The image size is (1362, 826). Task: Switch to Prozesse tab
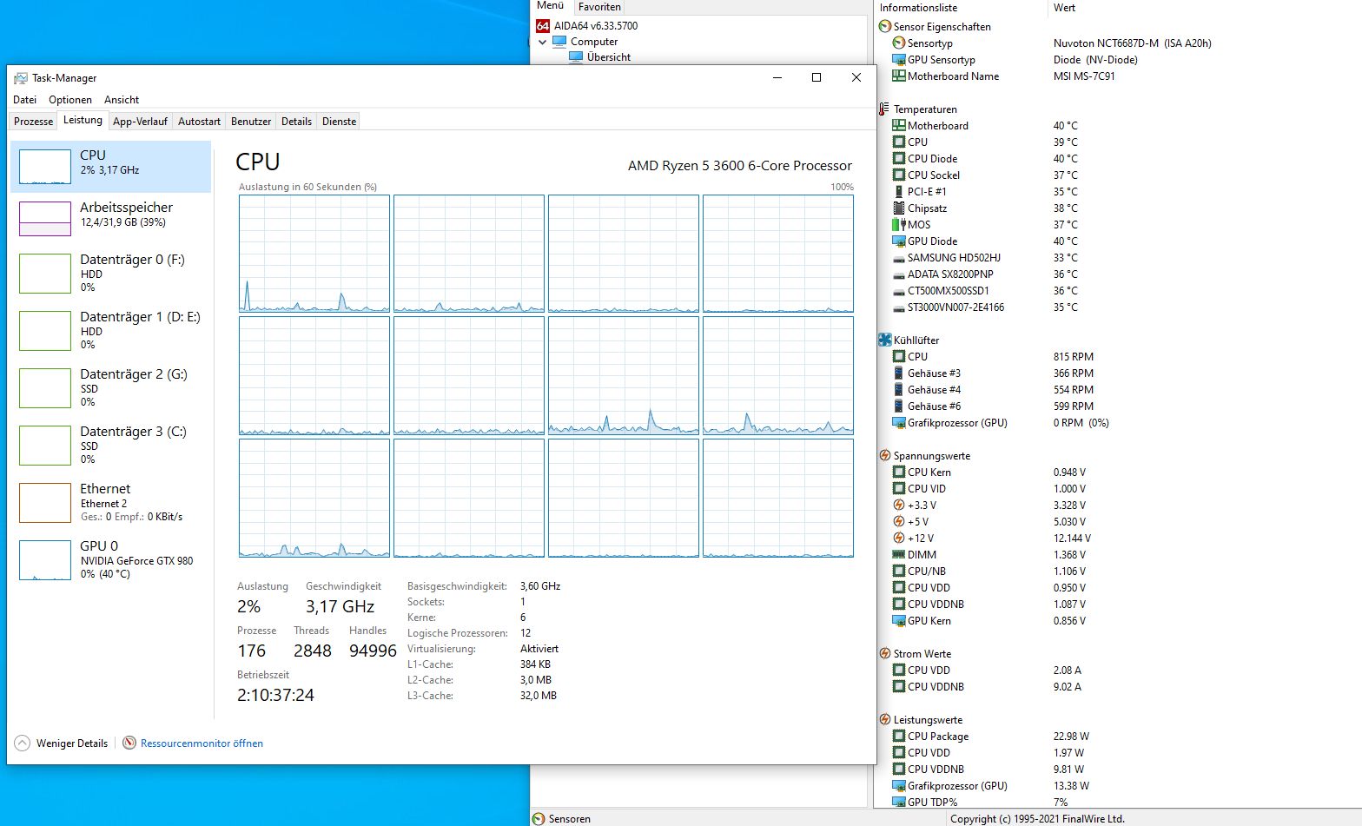(x=34, y=122)
